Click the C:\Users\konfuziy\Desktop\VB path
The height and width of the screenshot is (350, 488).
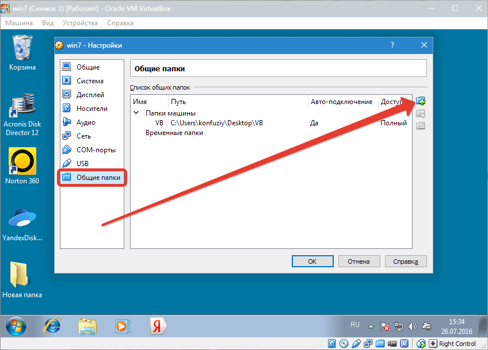(216, 123)
